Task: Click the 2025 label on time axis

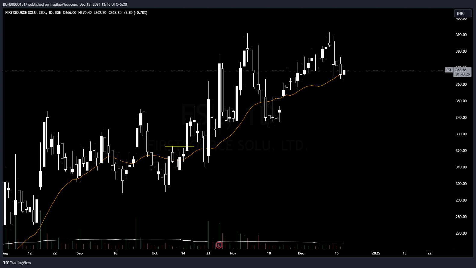Action: coord(376,253)
